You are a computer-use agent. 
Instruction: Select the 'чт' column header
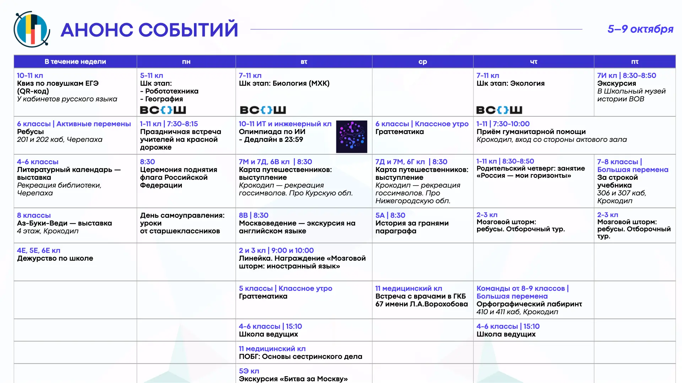(534, 61)
